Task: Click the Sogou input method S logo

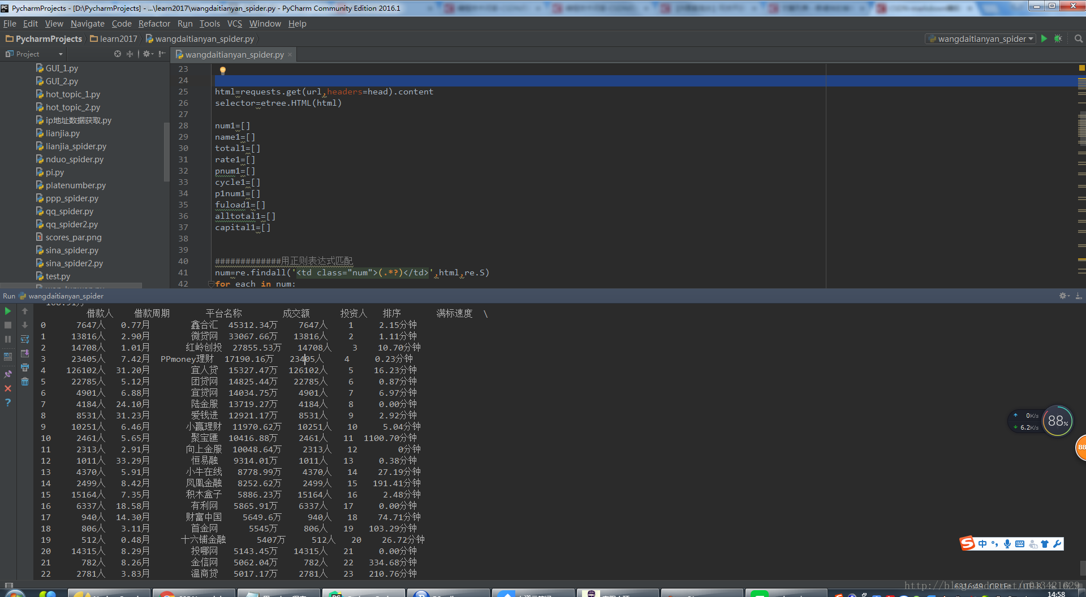Action: (x=968, y=543)
